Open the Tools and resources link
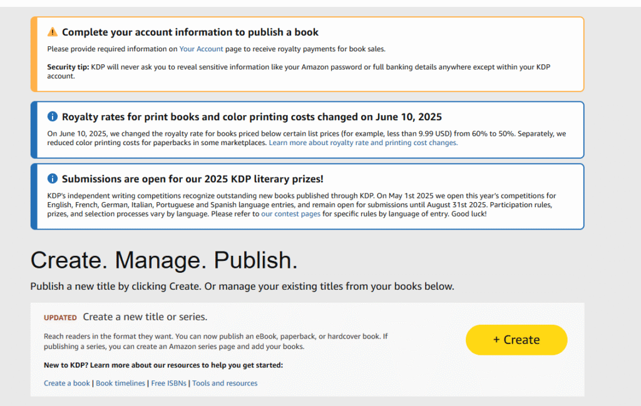 tap(225, 383)
